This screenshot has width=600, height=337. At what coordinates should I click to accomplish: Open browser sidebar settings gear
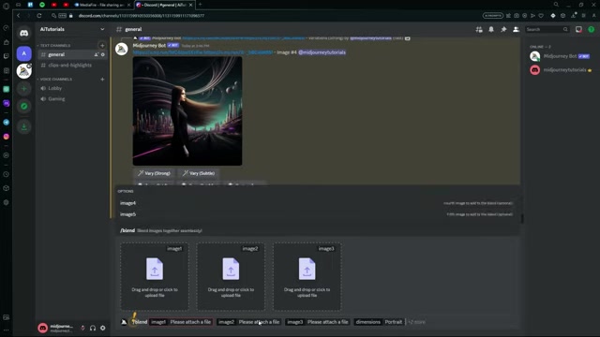[7, 202]
